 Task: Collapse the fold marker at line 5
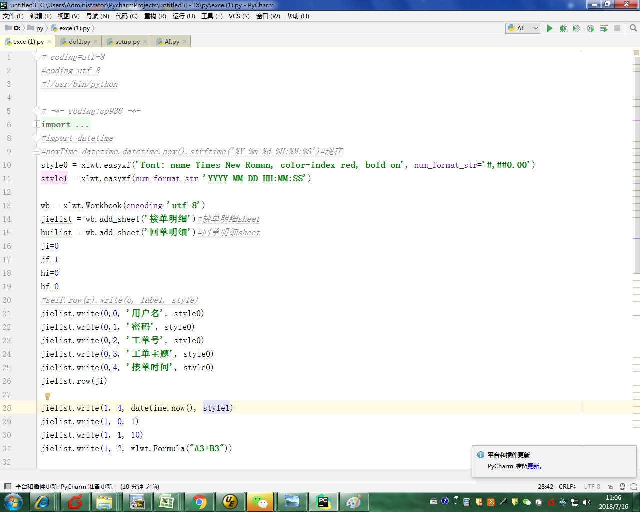[36, 110]
